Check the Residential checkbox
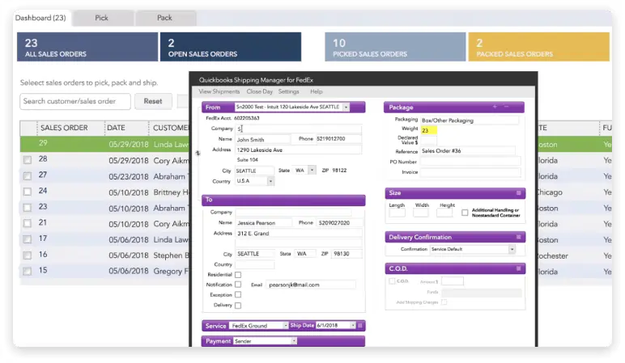The image size is (625, 363). pyautogui.click(x=238, y=275)
